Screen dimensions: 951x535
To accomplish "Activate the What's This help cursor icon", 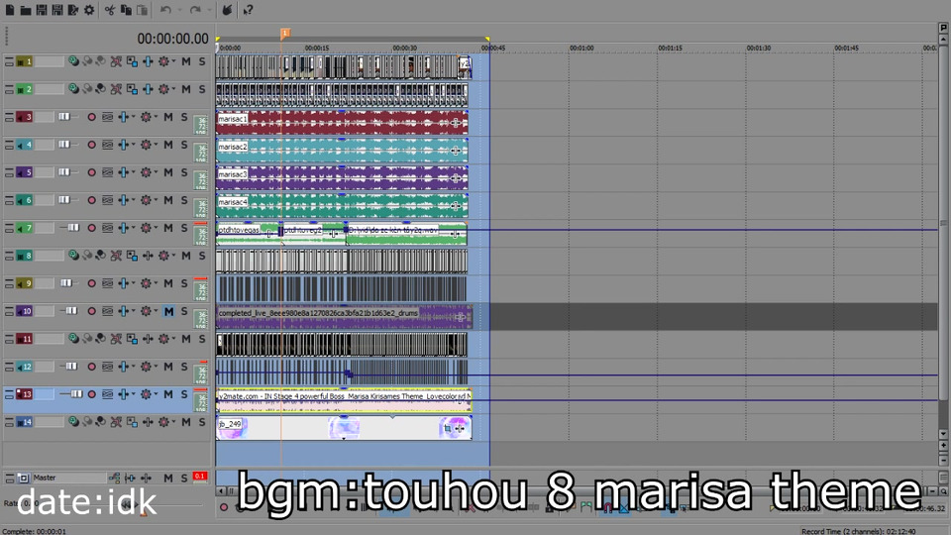I will tap(248, 10).
